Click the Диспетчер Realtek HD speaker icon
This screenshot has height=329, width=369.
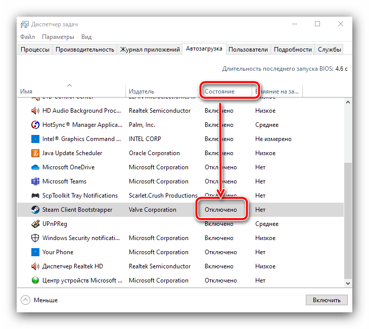coord(35,266)
